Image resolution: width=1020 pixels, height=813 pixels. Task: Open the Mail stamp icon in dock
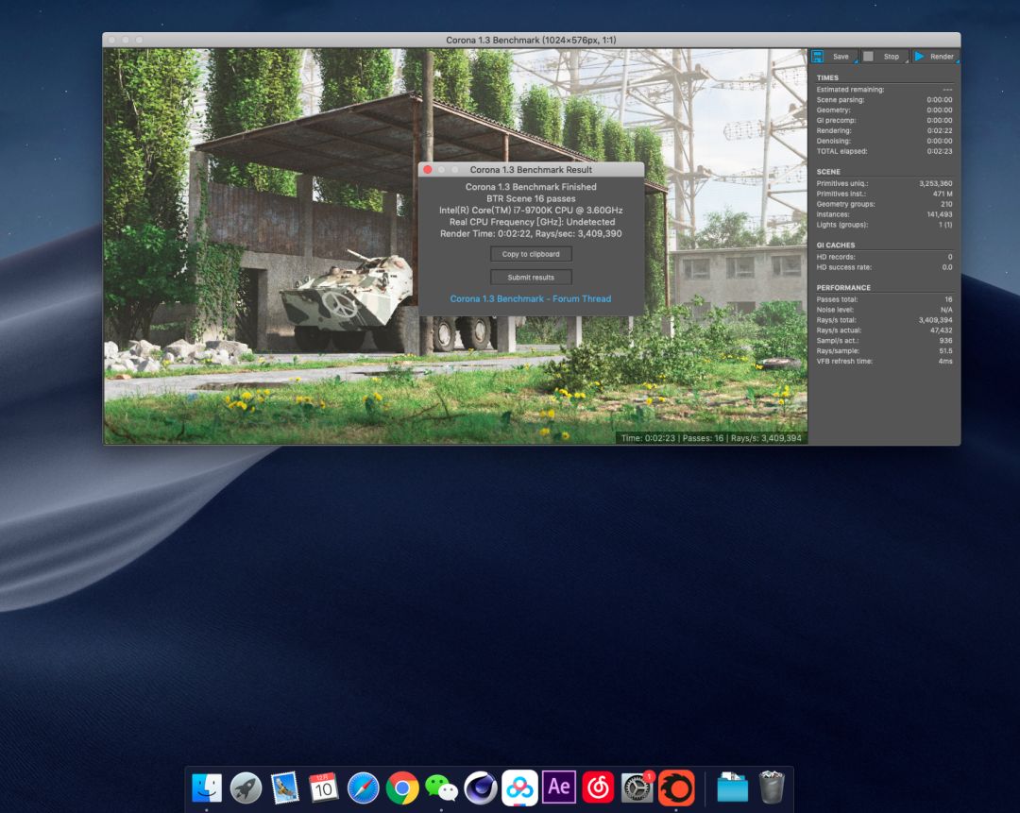(x=284, y=787)
